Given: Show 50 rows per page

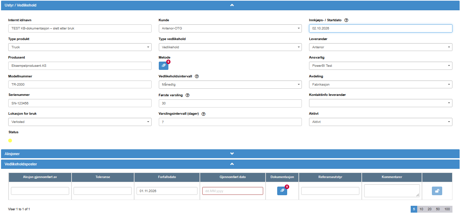Looking at the screenshot, I should pos(438,209).
